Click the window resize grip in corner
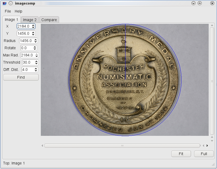This screenshot has height=169, width=217. coord(213,164)
